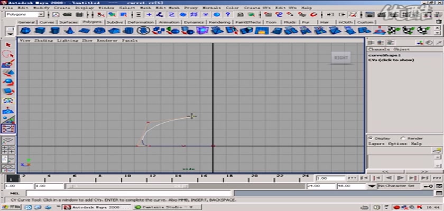
Task: Click the red magnet Make Live icon
Action: pyautogui.click(x=314, y=14)
